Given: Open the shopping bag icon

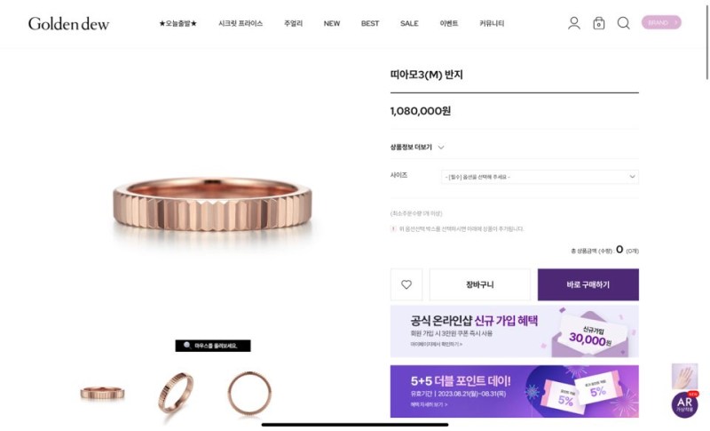Looking at the screenshot, I should click(598, 23).
